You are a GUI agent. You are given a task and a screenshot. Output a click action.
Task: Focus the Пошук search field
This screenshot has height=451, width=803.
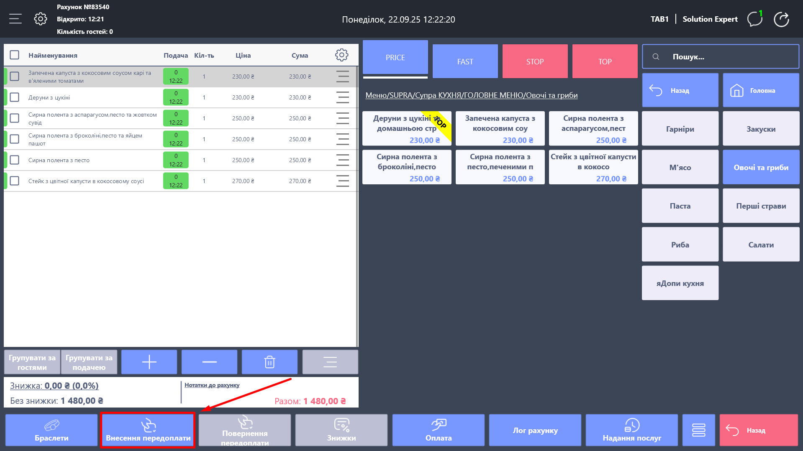point(728,57)
